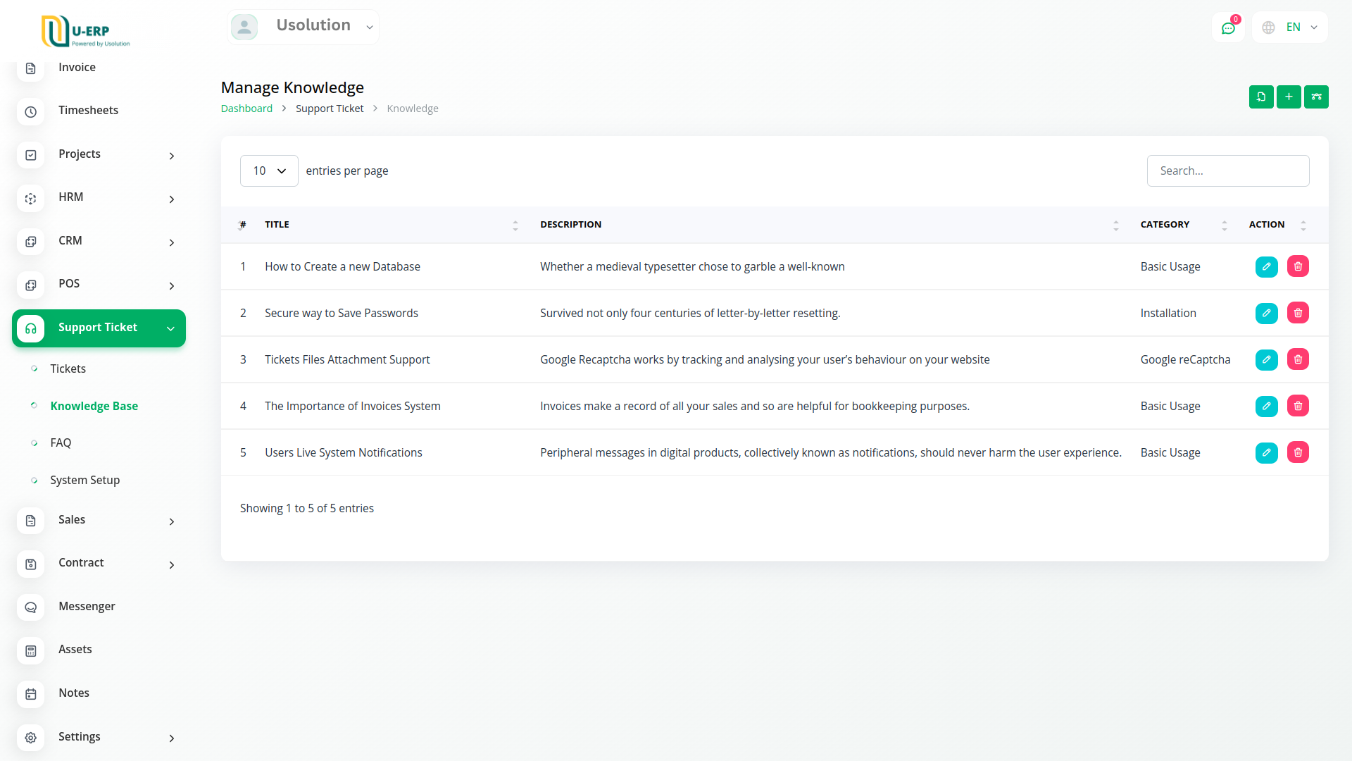Image resolution: width=1352 pixels, height=761 pixels.
Task: Sort table by TITLE column
Action: 391,225
